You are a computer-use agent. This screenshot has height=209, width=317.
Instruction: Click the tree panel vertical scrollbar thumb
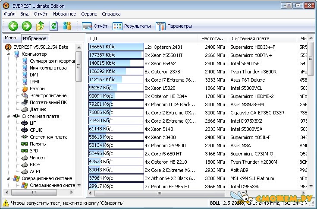click(x=78, y=66)
